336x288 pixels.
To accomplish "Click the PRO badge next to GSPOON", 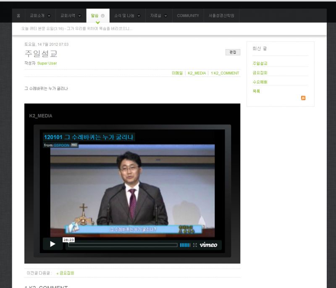I will (74, 145).
